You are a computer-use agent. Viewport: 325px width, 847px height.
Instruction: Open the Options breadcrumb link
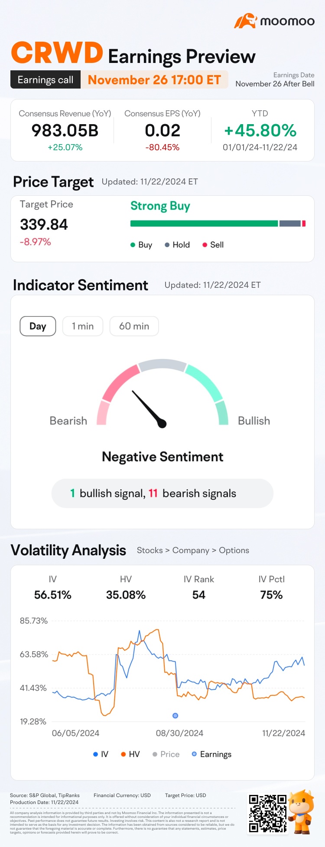pyautogui.click(x=234, y=550)
